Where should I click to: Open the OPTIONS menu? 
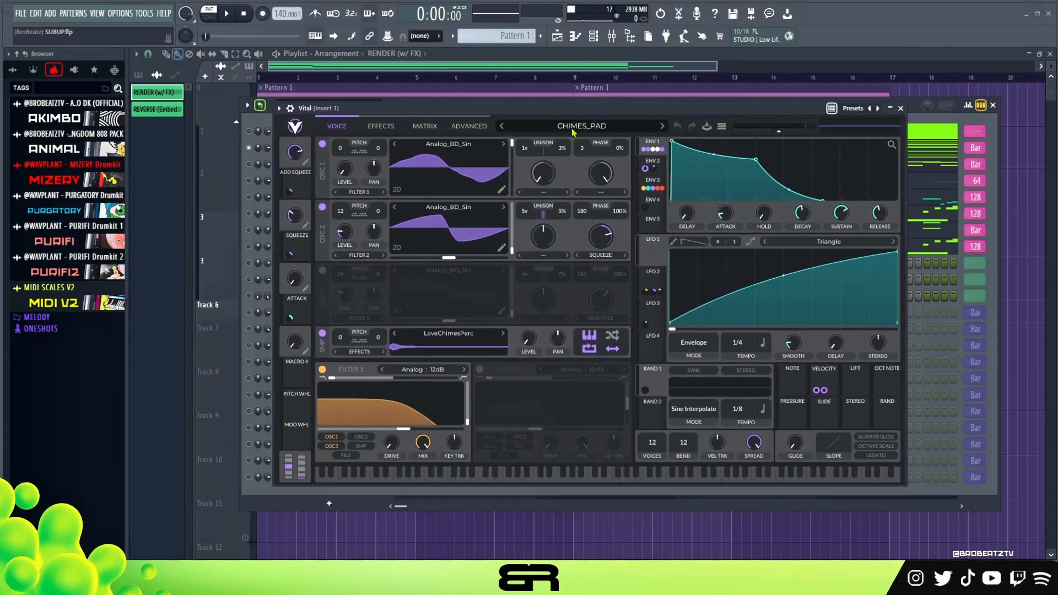click(120, 13)
